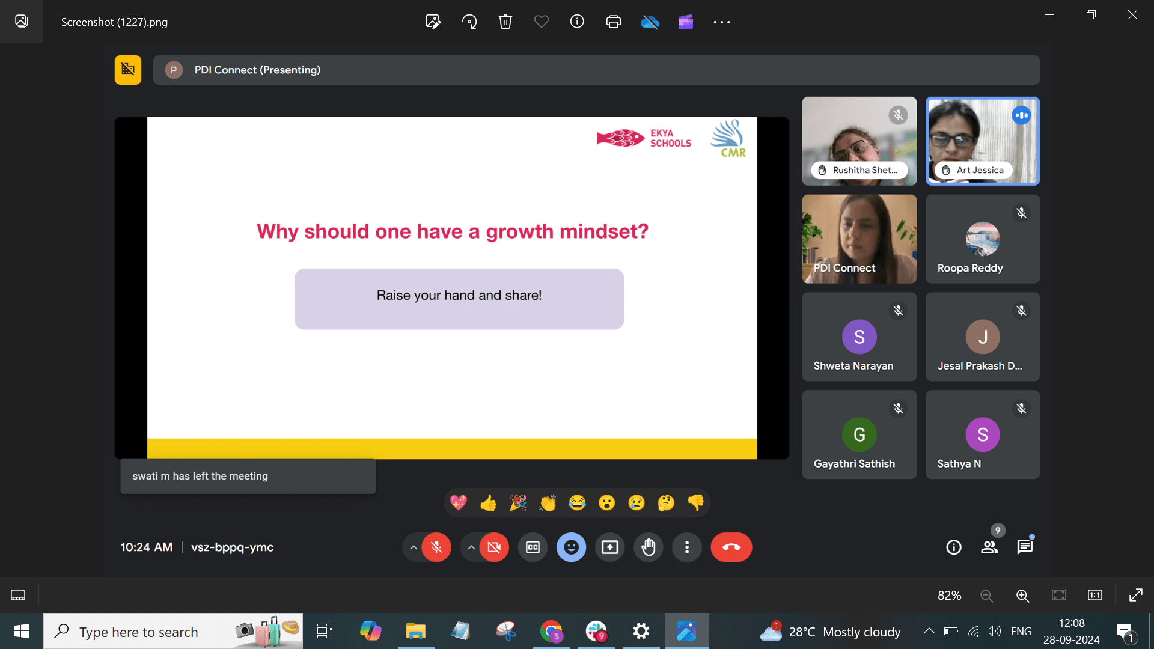
Task: Click the OneDrive cloud icon
Action: pyautogui.click(x=650, y=22)
